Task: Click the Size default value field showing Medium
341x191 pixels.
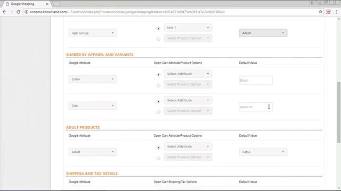Action: click(256, 107)
